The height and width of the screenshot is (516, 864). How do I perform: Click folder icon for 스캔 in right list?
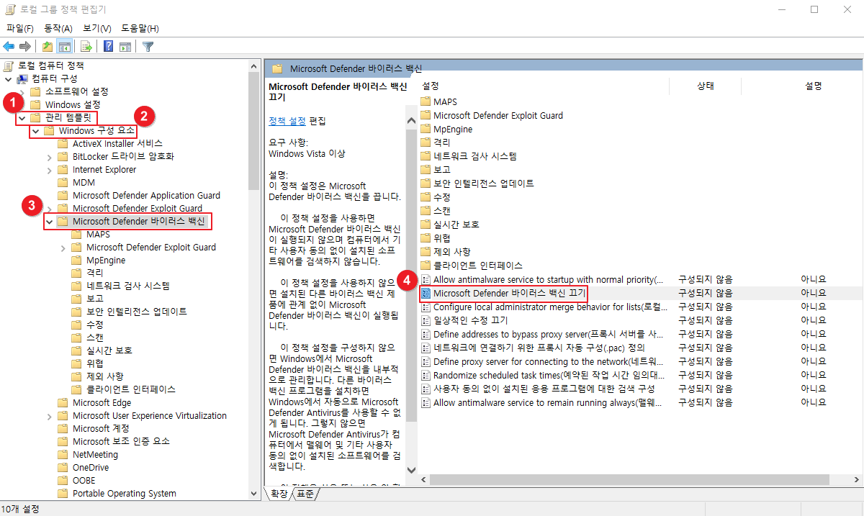click(x=426, y=211)
